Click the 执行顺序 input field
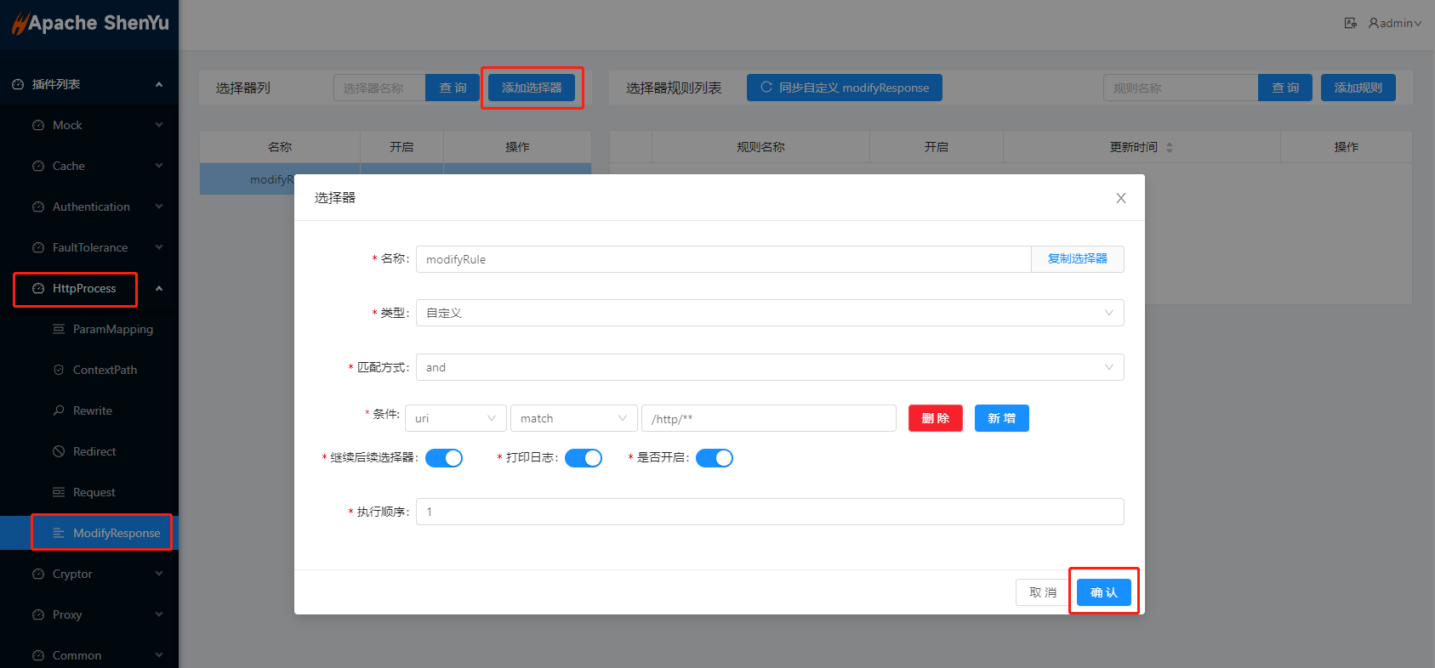The width and height of the screenshot is (1435, 668). [x=769, y=512]
